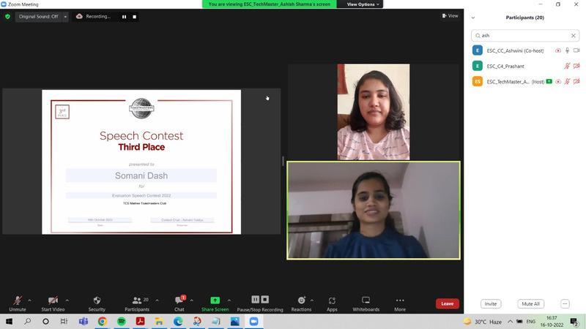Open the Security shield menu
Screen dimensions: 586x329
tap(97, 303)
